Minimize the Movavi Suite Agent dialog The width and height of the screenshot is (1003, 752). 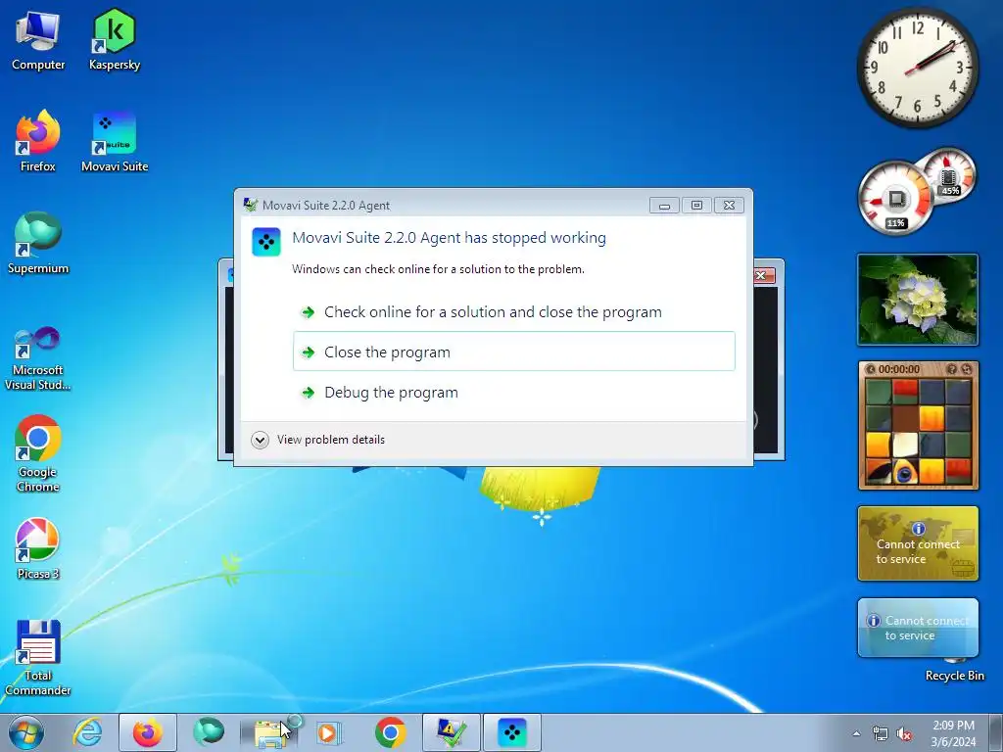tap(664, 206)
